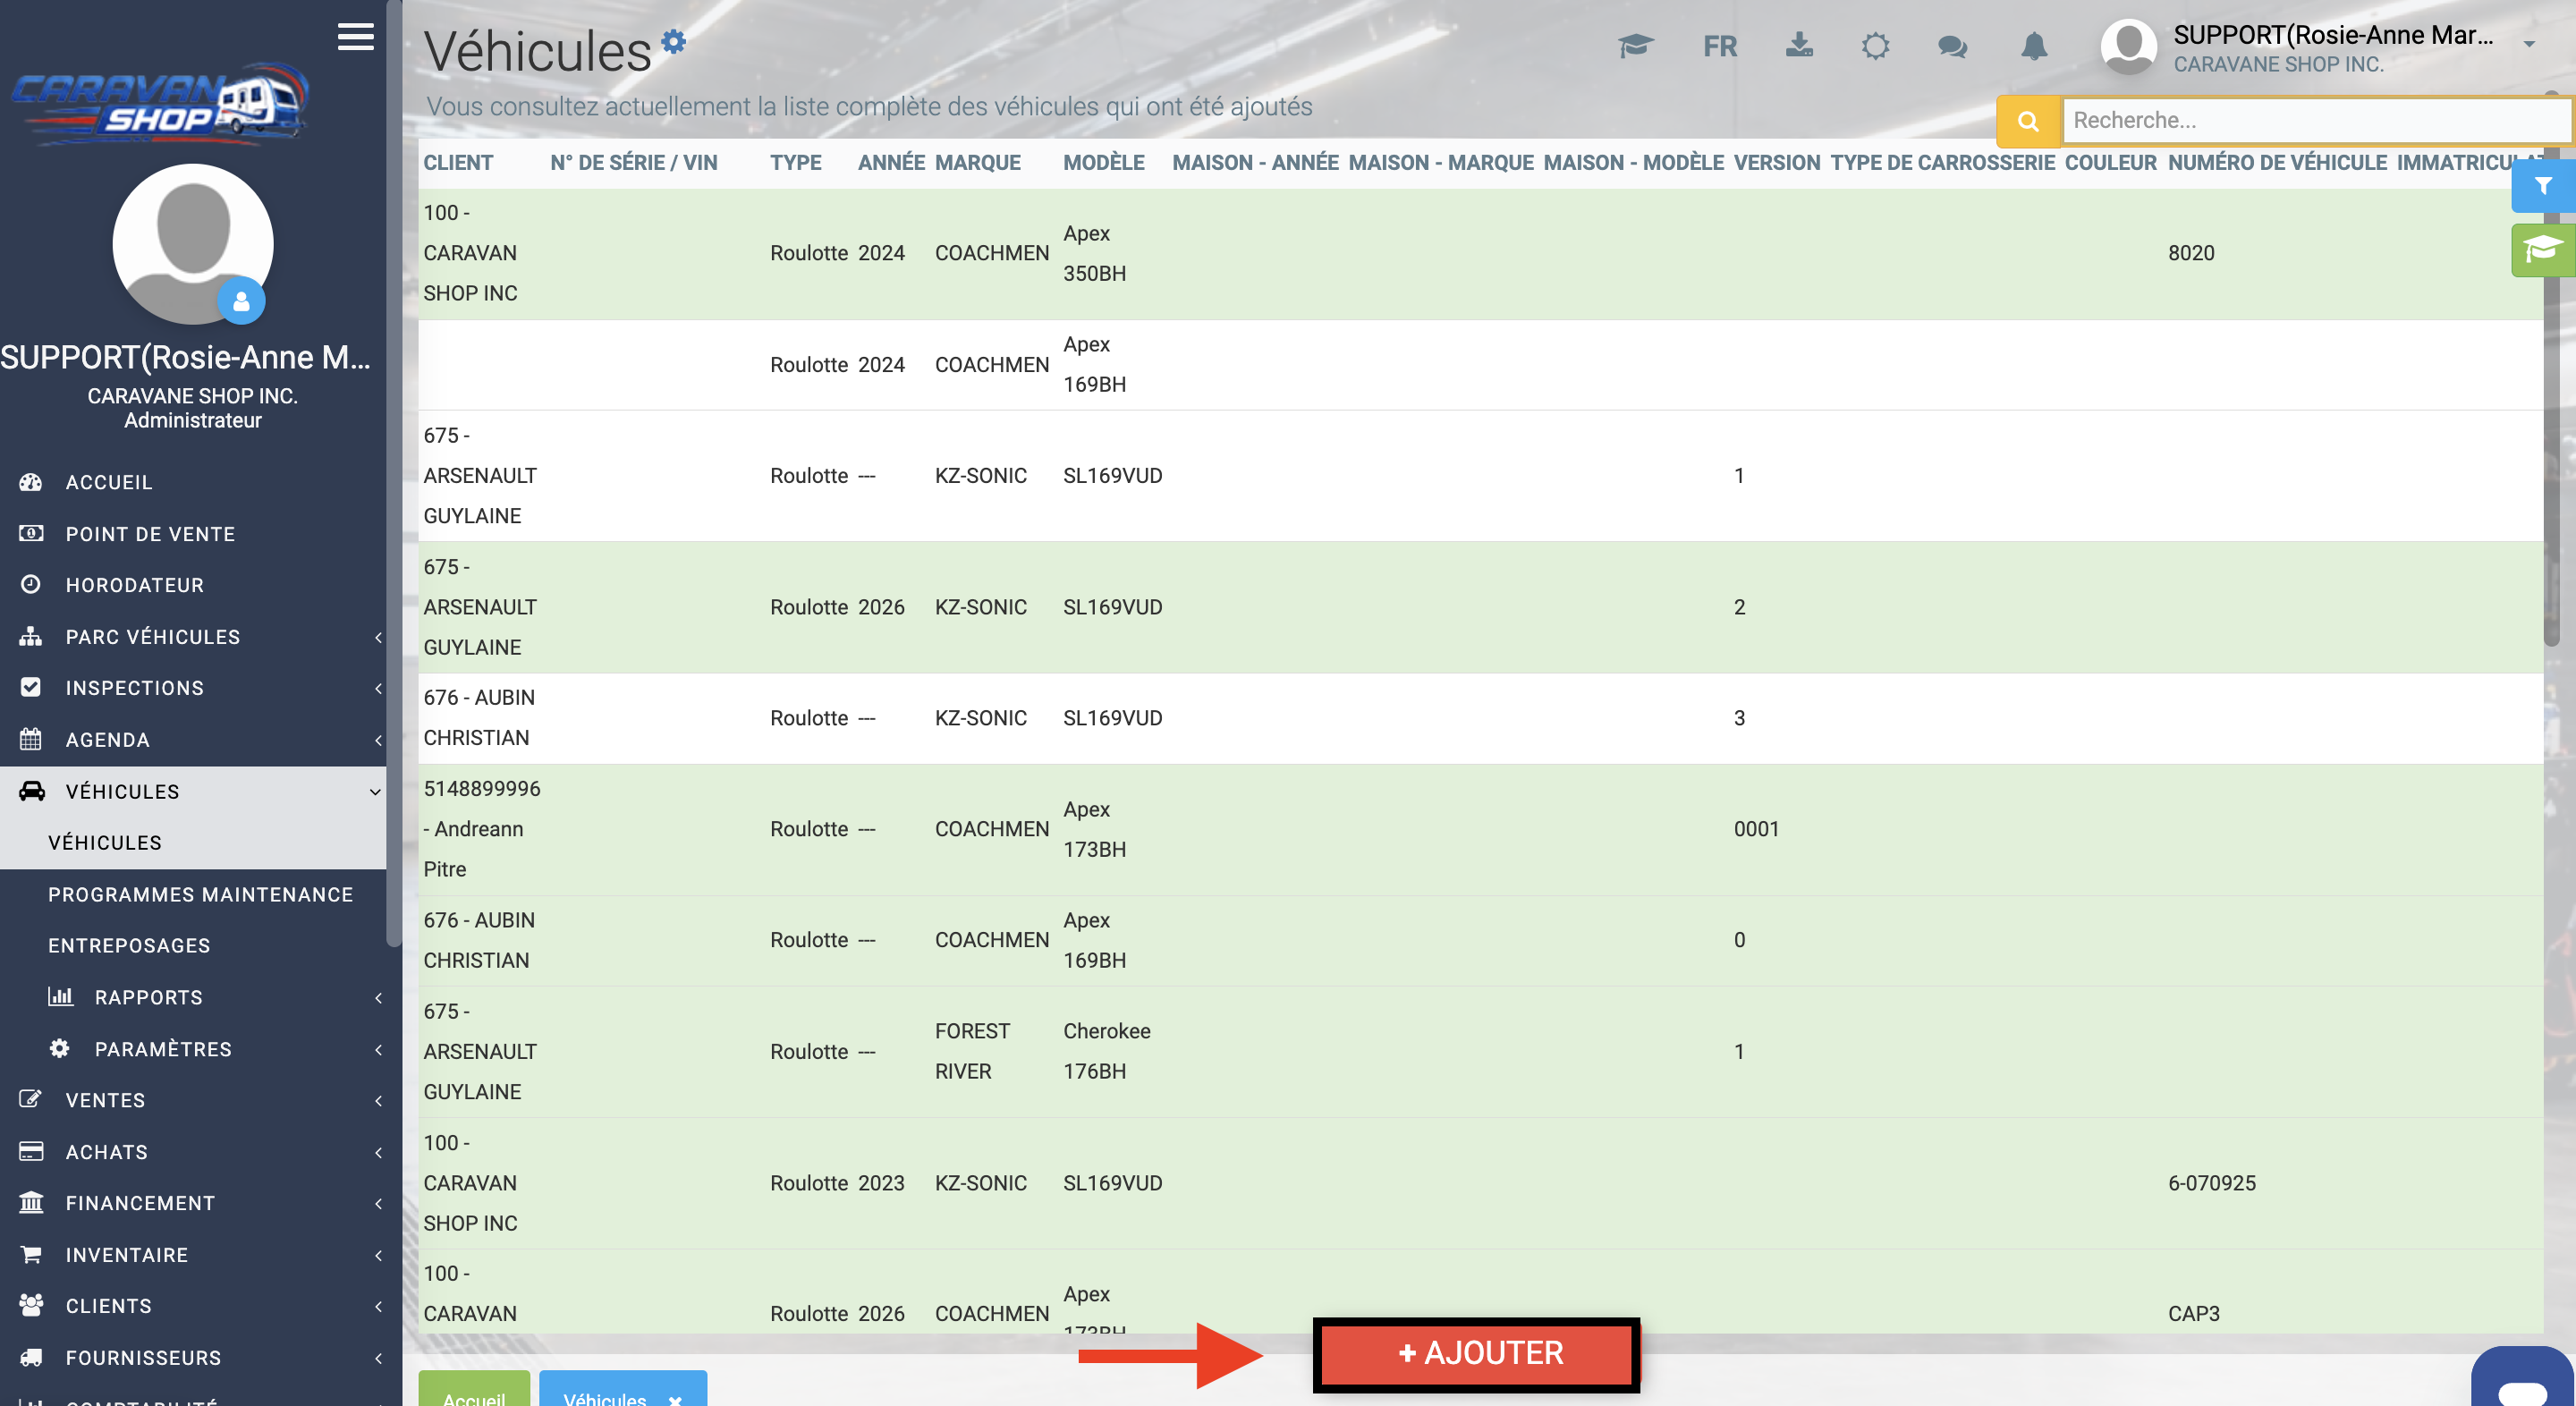This screenshot has height=1406, width=2576.
Task: Collapse the Véhicules menu section
Action: tap(193, 792)
